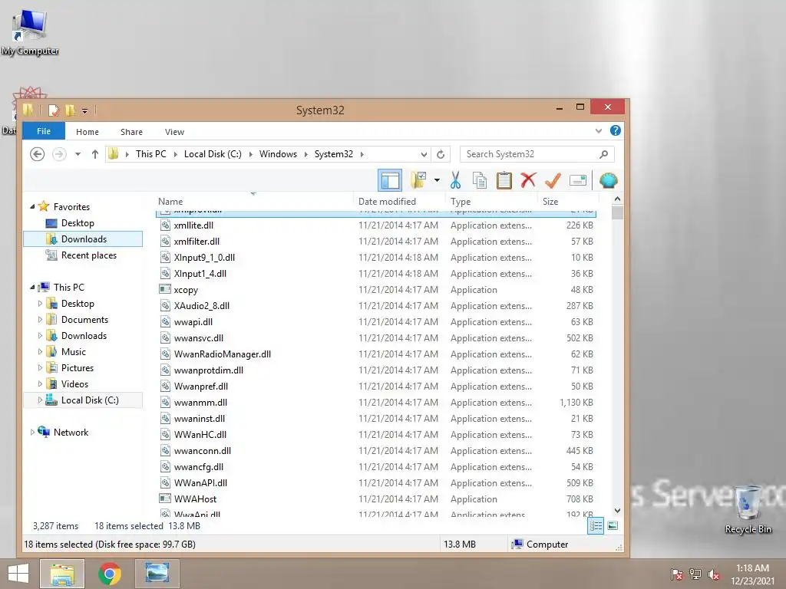This screenshot has width=786, height=589.
Task: Click the Properties quick access icon
Action: (x=53, y=110)
